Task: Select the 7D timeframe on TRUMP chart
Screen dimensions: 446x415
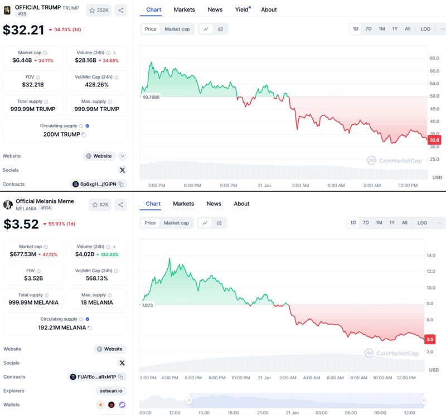Action: click(x=369, y=29)
